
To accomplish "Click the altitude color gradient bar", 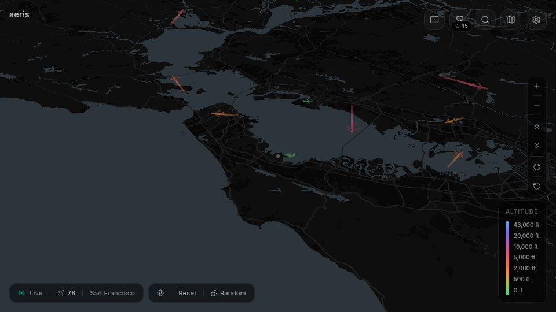I will pyautogui.click(x=507, y=258).
